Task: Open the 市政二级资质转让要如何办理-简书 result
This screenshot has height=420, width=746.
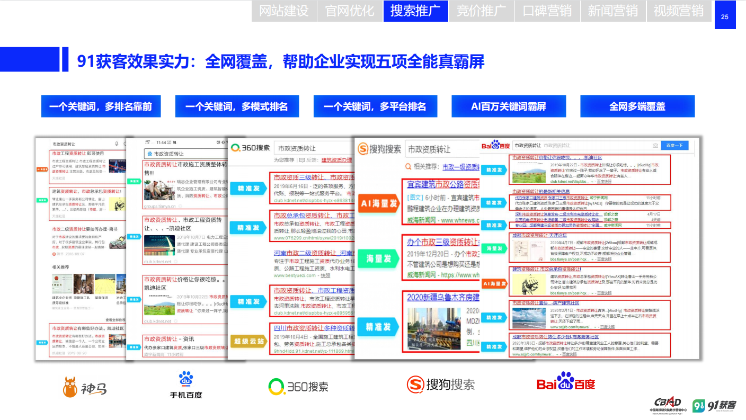Action: [x=85, y=229]
